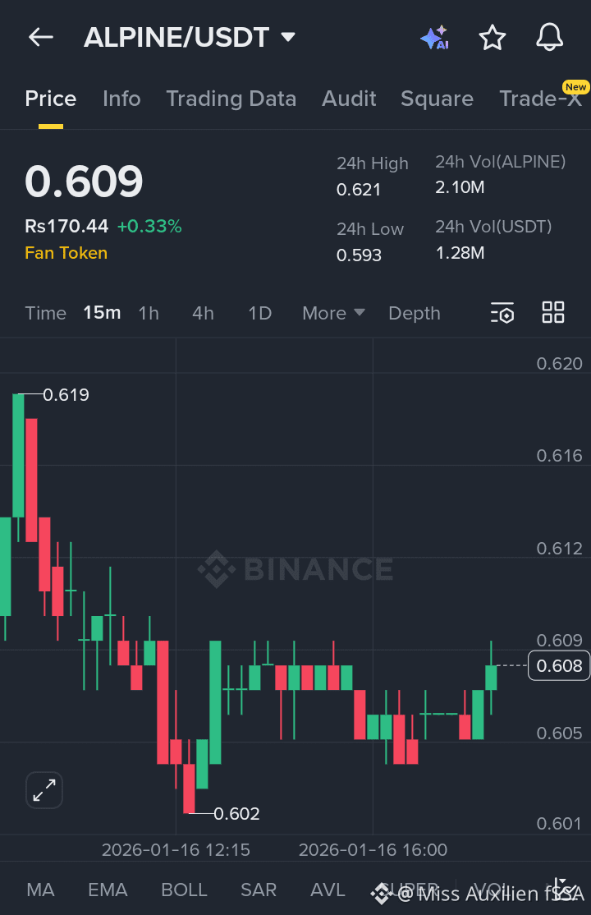Select the 15m chart interval

point(102,313)
